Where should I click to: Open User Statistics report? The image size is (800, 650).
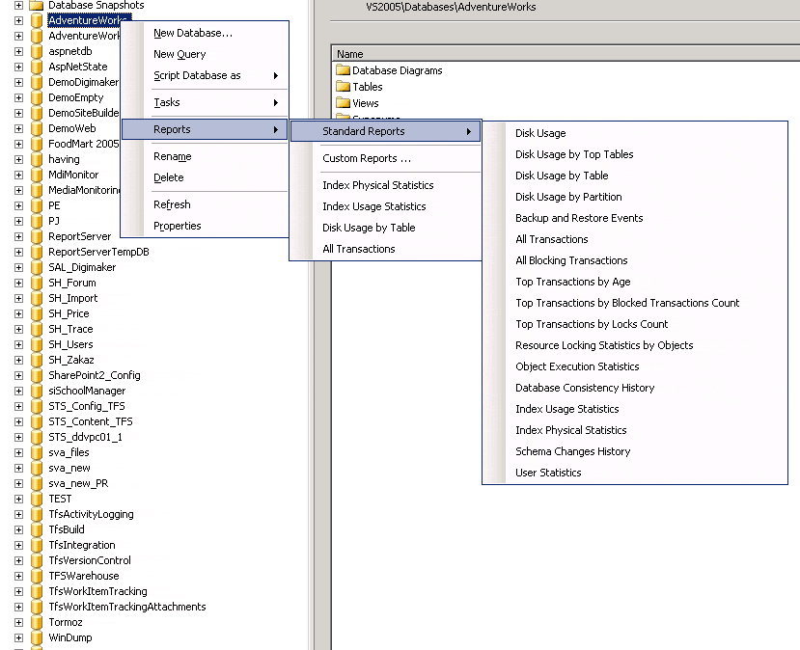(635, 473)
